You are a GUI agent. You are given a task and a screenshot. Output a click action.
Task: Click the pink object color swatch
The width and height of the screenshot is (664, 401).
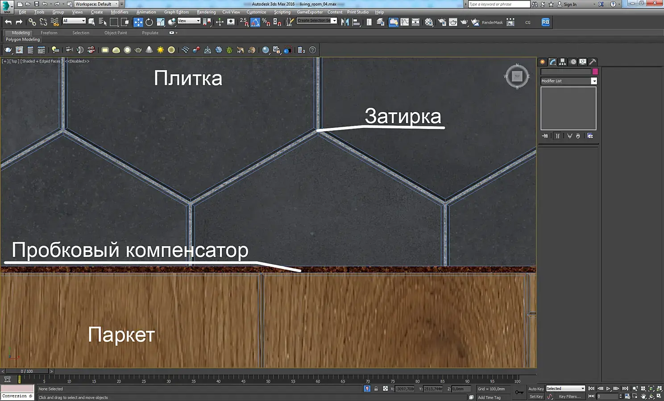595,71
